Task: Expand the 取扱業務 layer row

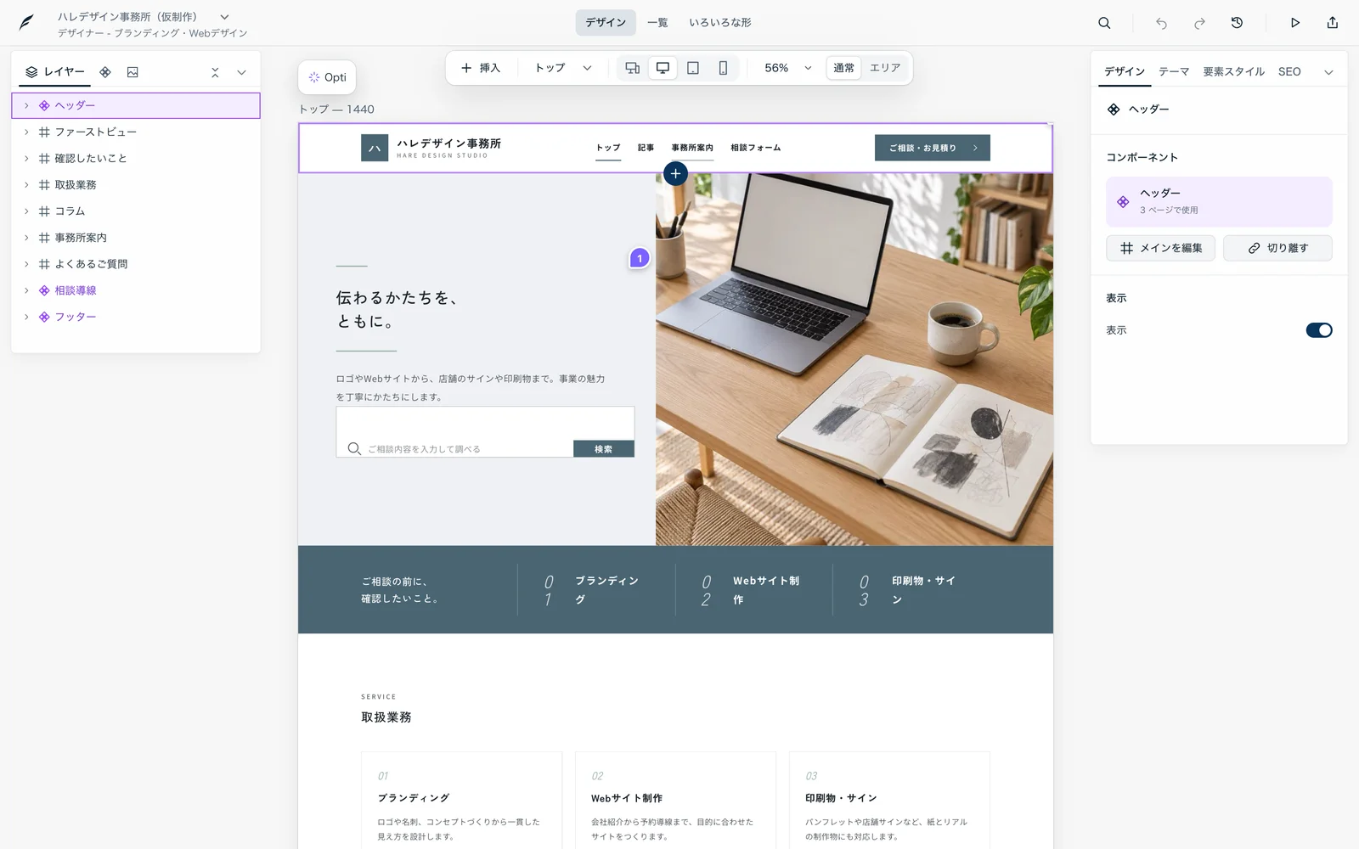Action: [26, 184]
